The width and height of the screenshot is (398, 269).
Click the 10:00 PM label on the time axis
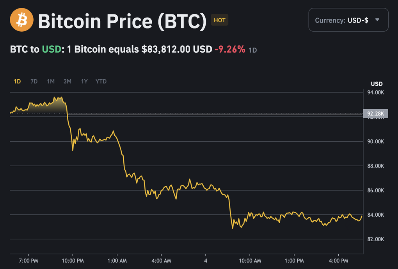click(x=73, y=260)
